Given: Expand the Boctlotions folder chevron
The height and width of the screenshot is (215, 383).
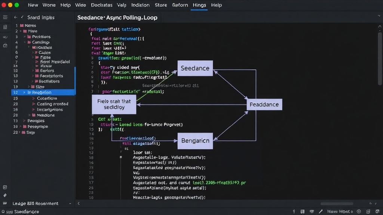Looking at the screenshot, I should (x=33, y=81).
